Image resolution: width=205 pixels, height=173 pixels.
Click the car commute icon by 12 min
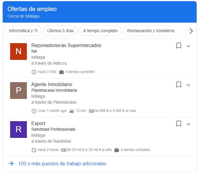tap(72, 111)
